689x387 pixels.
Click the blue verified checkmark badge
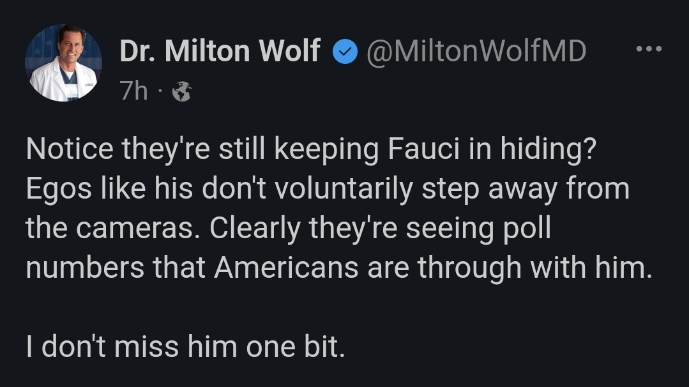point(345,52)
